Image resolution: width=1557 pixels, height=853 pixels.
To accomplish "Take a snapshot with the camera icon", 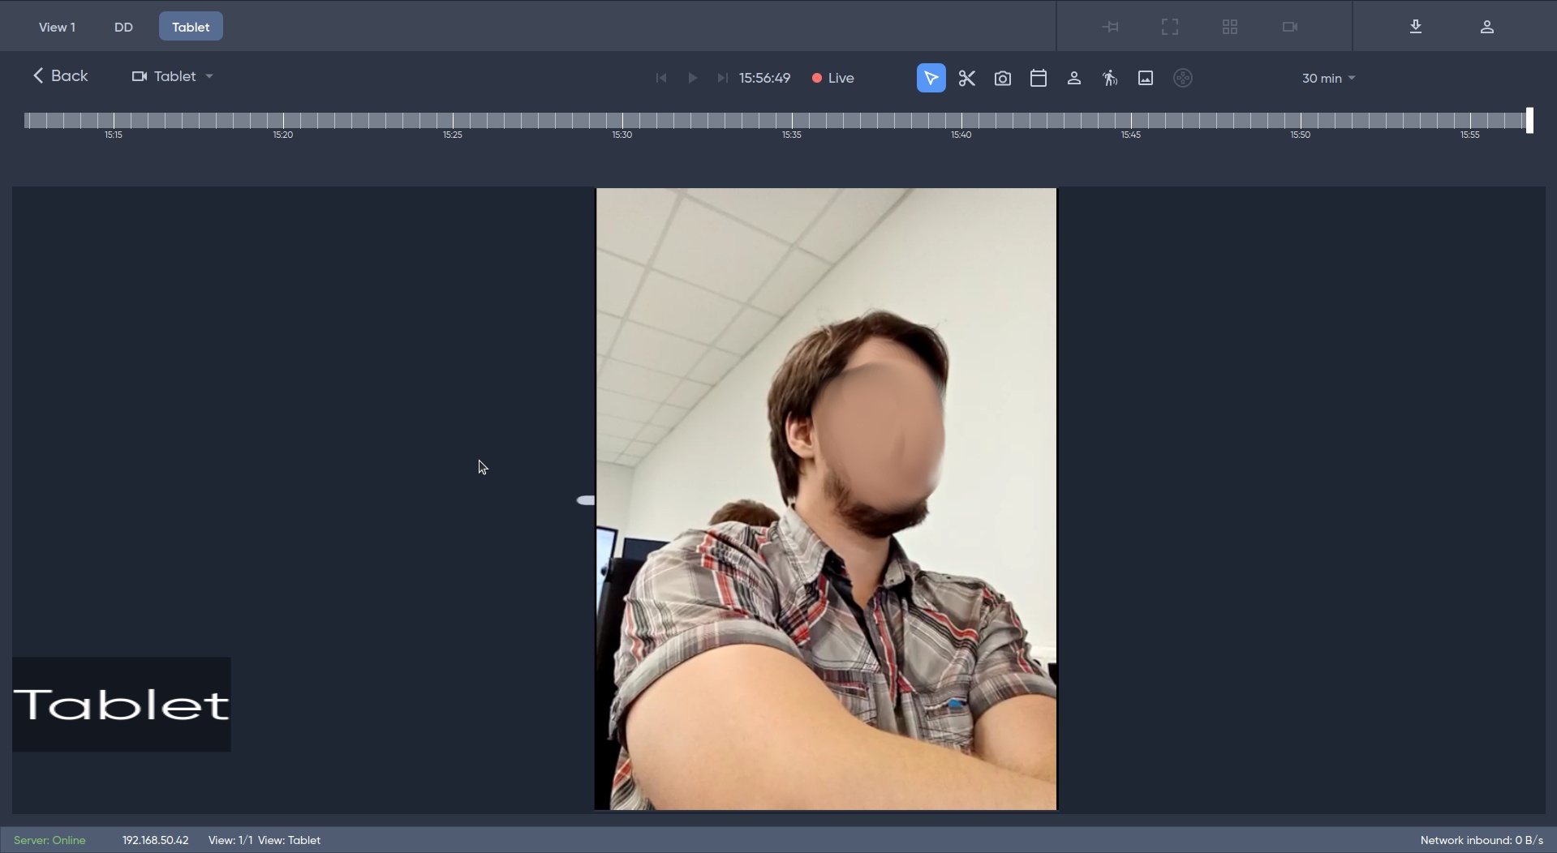I will [x=1002, y=78].
